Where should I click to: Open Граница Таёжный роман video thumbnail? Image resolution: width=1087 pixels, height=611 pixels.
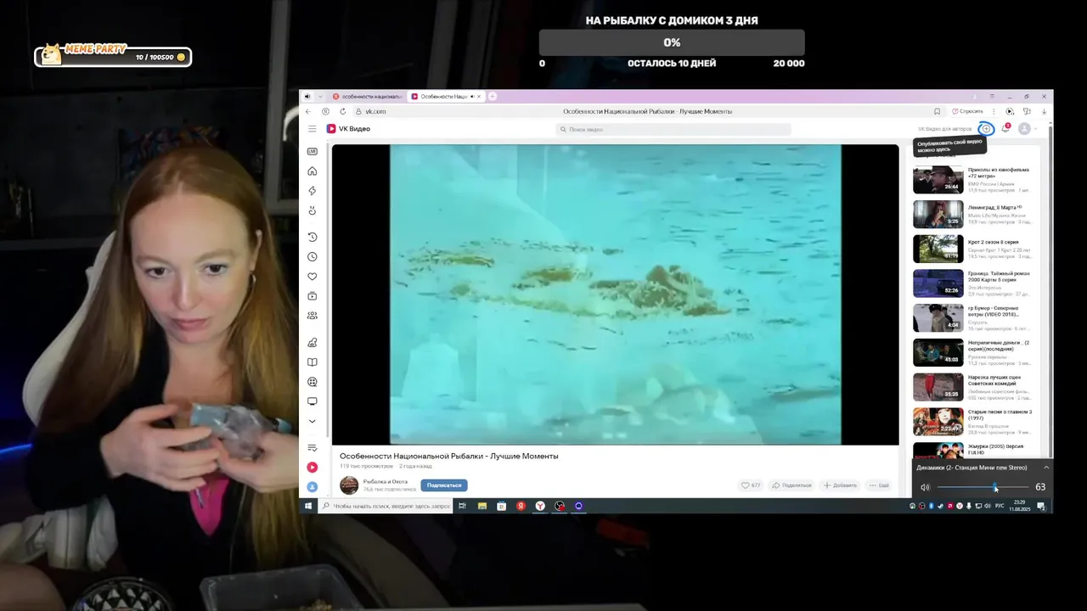point(938,283)
